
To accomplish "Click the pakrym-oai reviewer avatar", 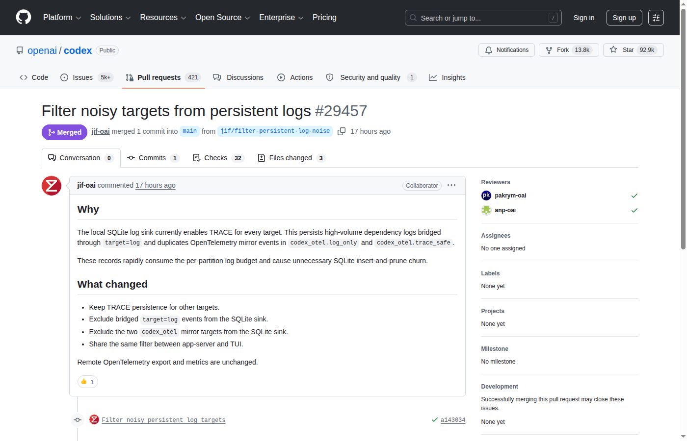I will [486, 196].
